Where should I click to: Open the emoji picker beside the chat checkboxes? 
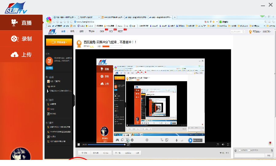235,151
